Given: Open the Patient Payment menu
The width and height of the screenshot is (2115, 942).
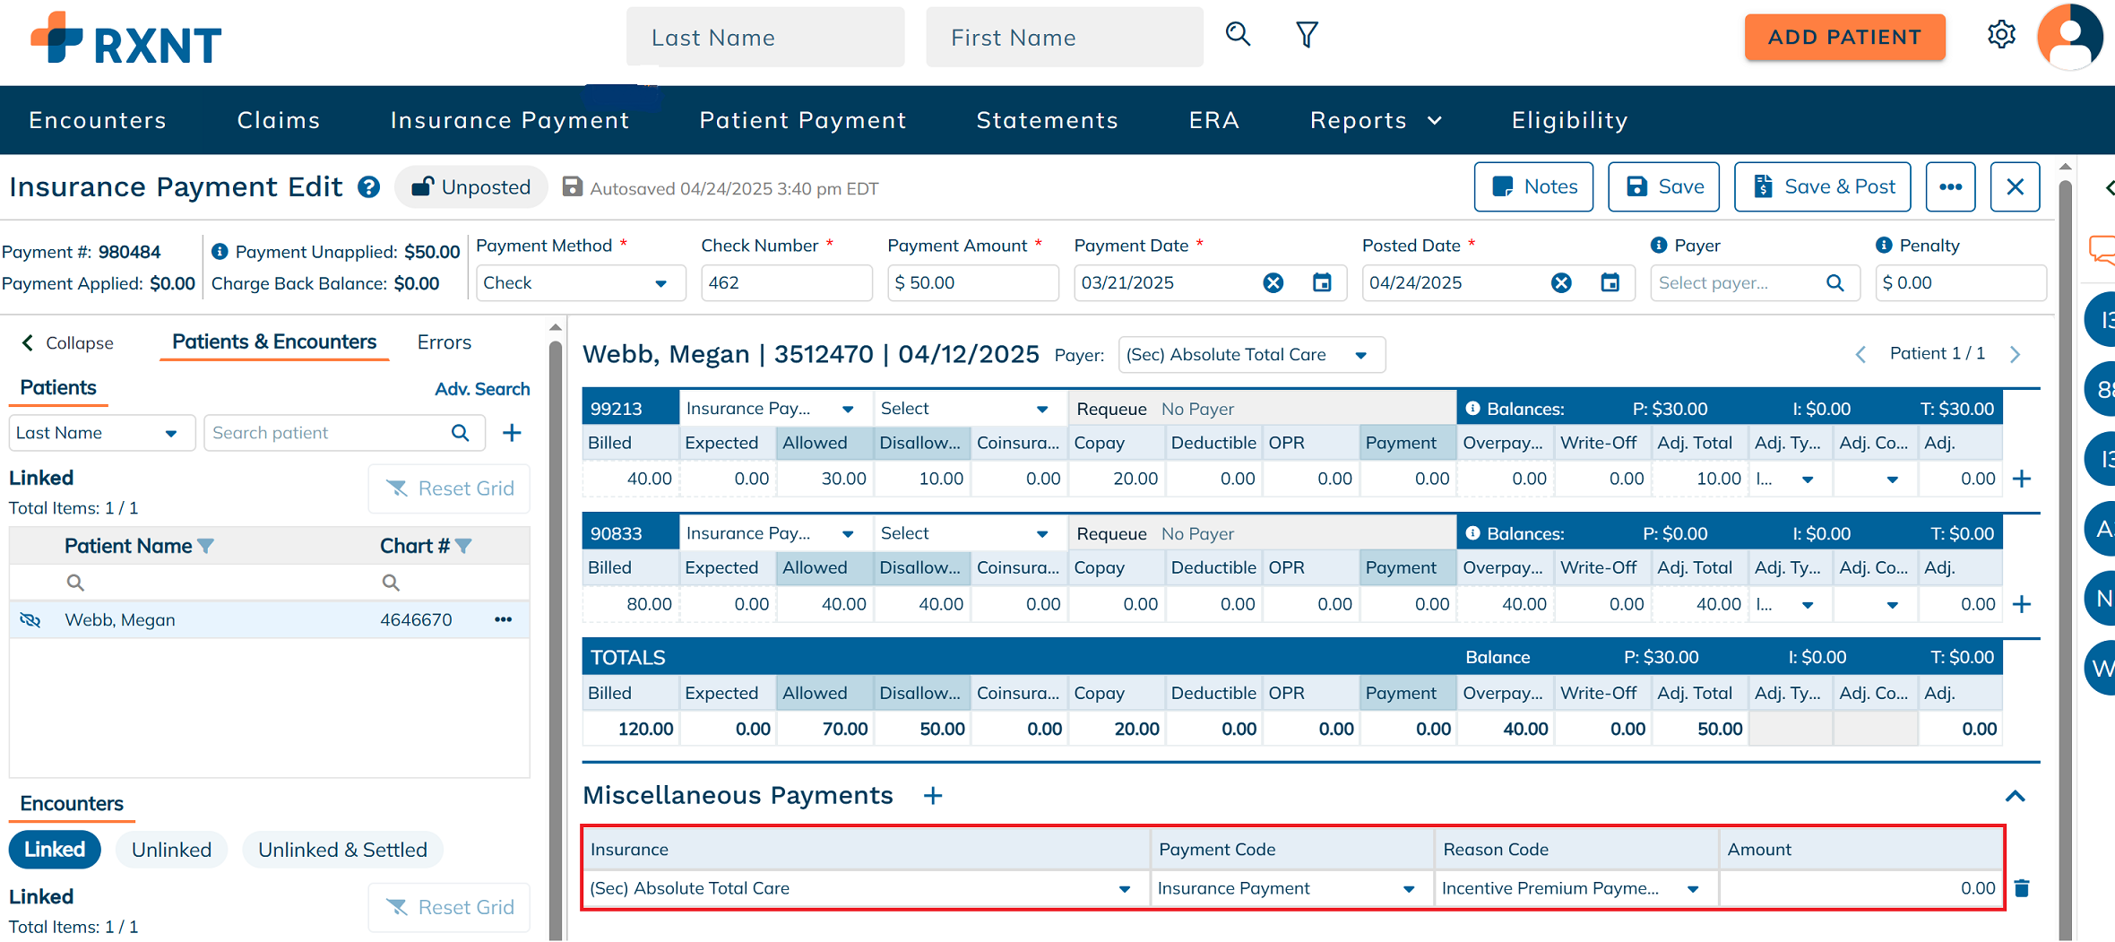Looking at the screenshot, I should point(803,120).
